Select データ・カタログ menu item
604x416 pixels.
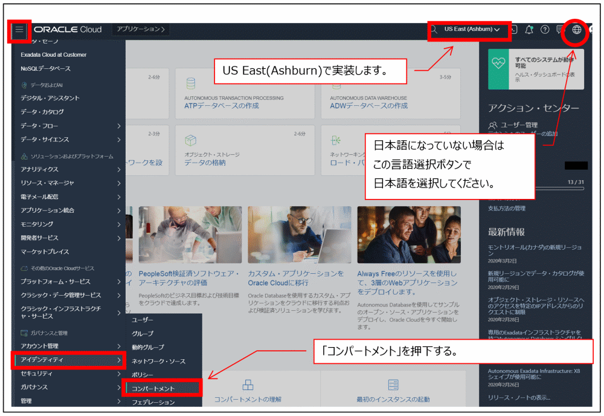[42, 112]
